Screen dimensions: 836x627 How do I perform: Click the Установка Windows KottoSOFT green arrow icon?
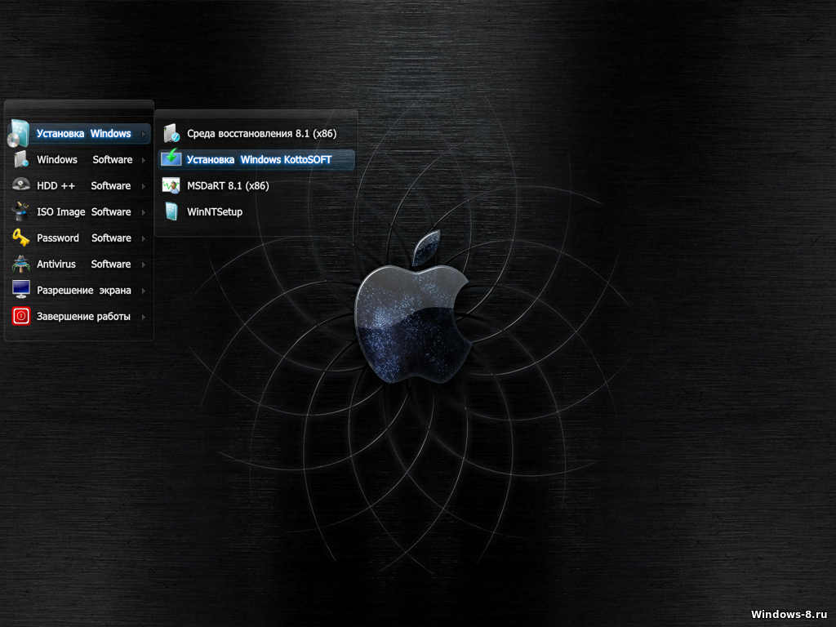pos(171,158)
